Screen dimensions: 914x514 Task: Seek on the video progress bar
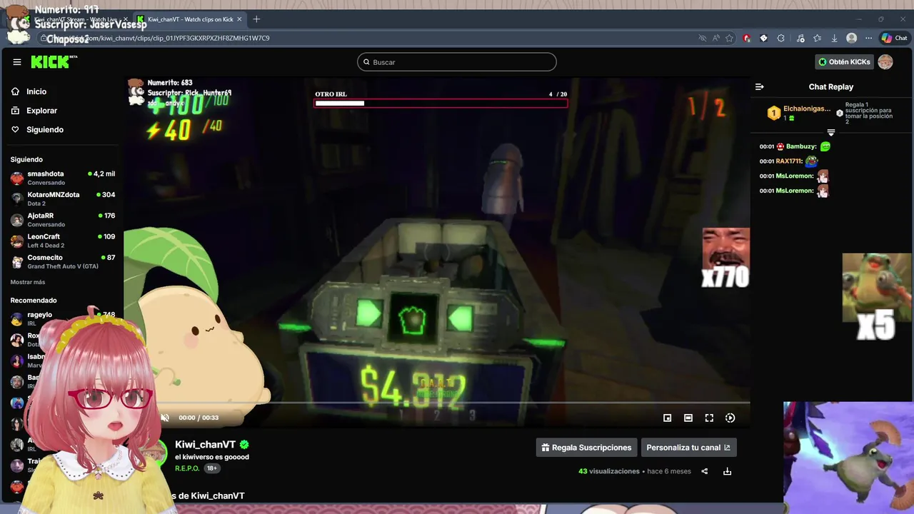coord(436,403)
